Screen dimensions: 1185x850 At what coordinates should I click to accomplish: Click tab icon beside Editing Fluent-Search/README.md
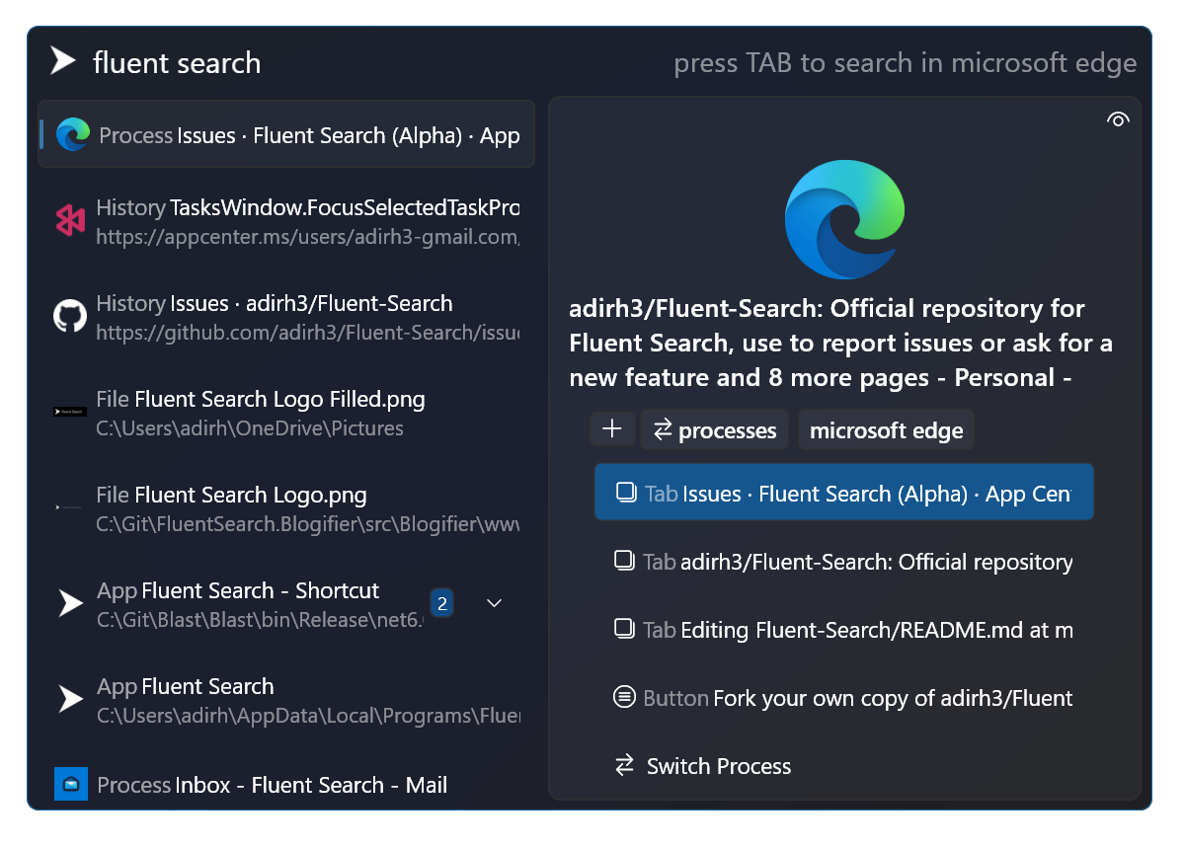(x=624, y=628)
